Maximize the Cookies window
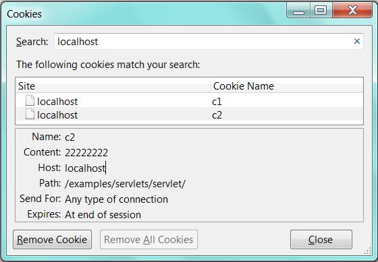Image resolution: width=378 pixels, height=262 pixels. coord(321,10)
